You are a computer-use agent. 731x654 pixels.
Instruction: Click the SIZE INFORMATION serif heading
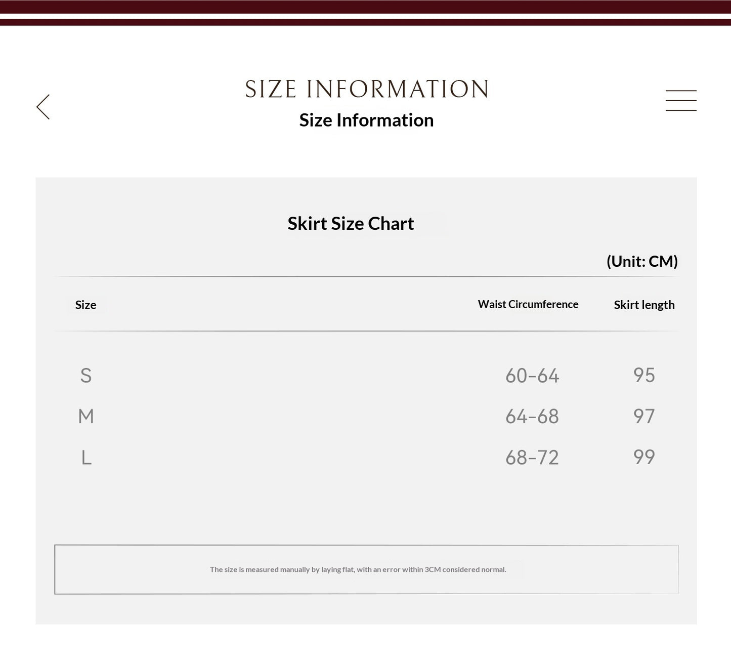point(367,89)
